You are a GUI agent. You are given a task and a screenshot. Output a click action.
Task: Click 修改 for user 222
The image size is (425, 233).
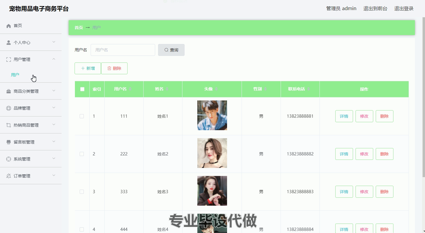(x=364, y=154)
